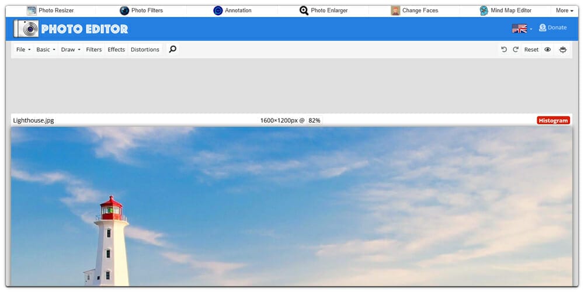Expand the Basic dropdown menu

pyautogui.click(x=46, y=50)
